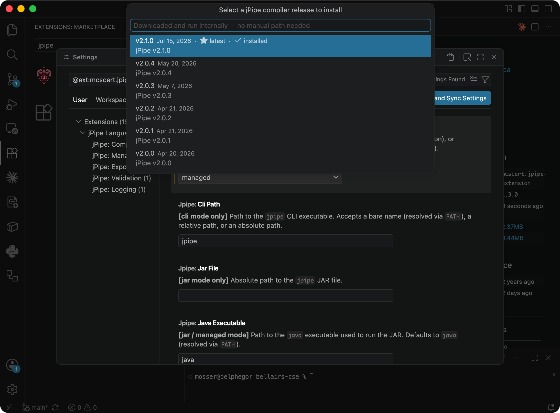Select the jPipe: Expo… settings tree item
Screen dimensions: 560x413
tap(109, 167)
